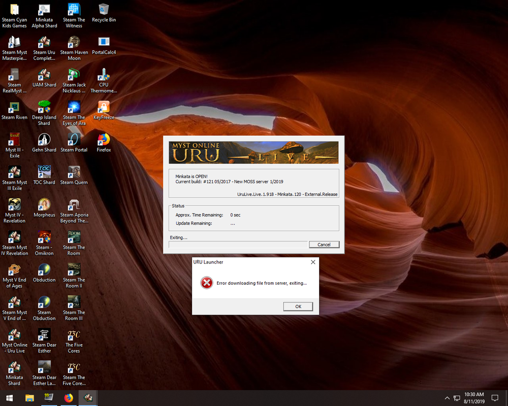Select Steam The Room II shortcut
The image size is (508, 406).
(74, 276)
